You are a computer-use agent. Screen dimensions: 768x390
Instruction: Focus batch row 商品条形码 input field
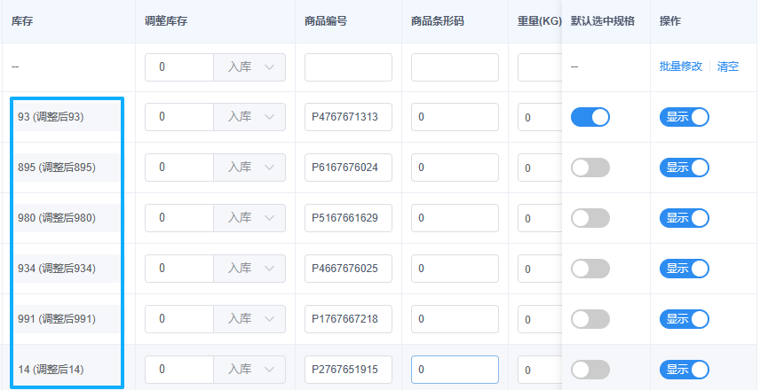click(455, 67)
